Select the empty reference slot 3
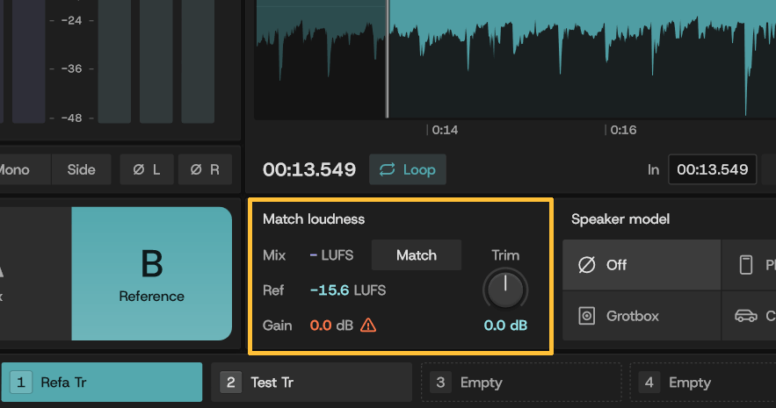The image size is (776, 408). [x=521, y=383]
